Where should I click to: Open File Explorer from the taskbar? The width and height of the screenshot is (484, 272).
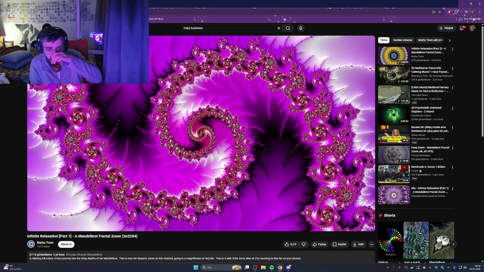[263, 267]
